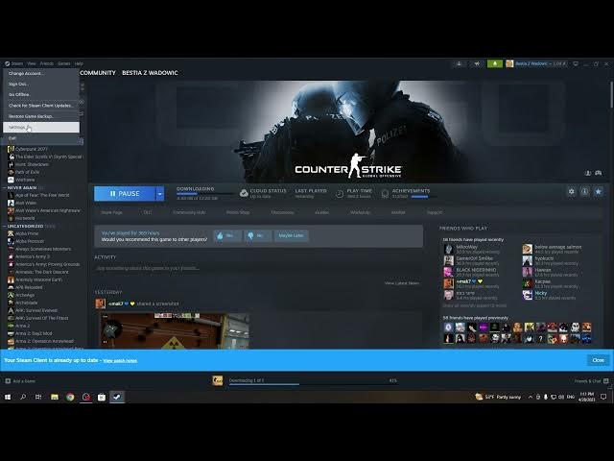This screenshot has height=461, width=614.
Task: Click the thumbs-up Yes recommend button
Action: [x=227, y=235]
